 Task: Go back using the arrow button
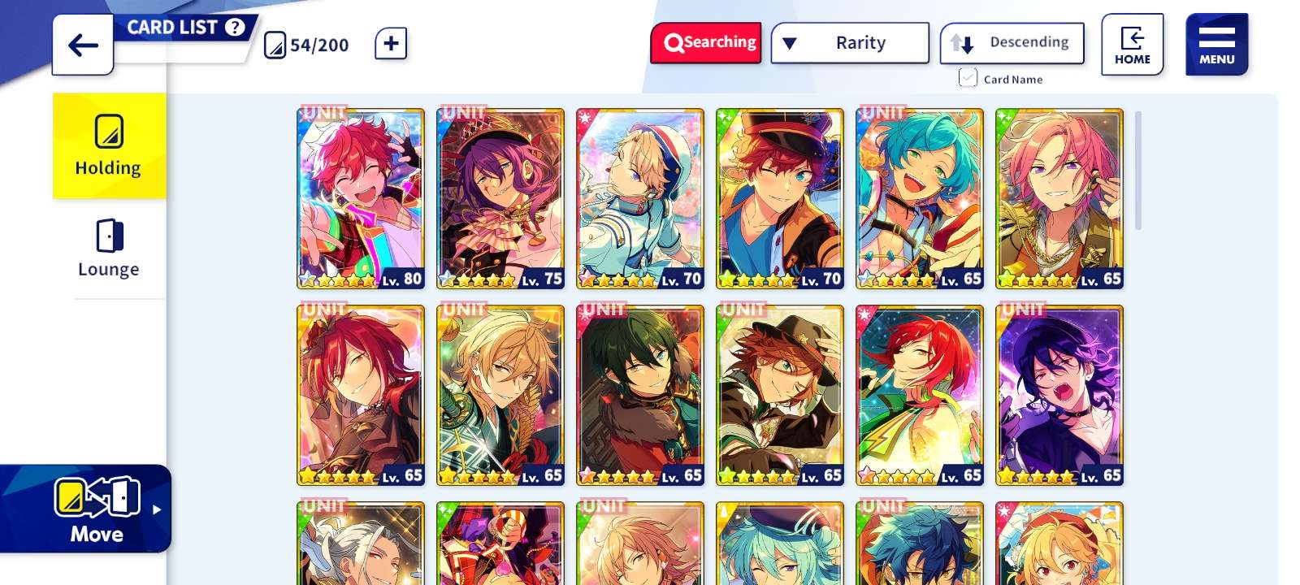coord(83,45)
